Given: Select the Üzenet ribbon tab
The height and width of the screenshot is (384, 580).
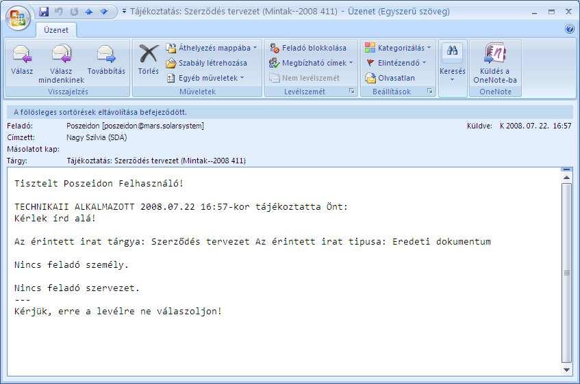Looking at the screenshot, I should click(x=56, y=30).
